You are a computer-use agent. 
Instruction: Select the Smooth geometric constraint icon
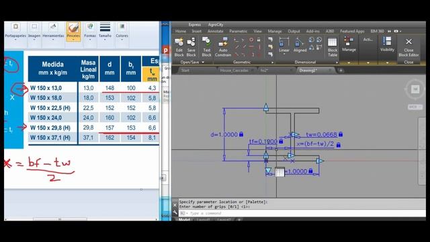click(x=243, y=54)
